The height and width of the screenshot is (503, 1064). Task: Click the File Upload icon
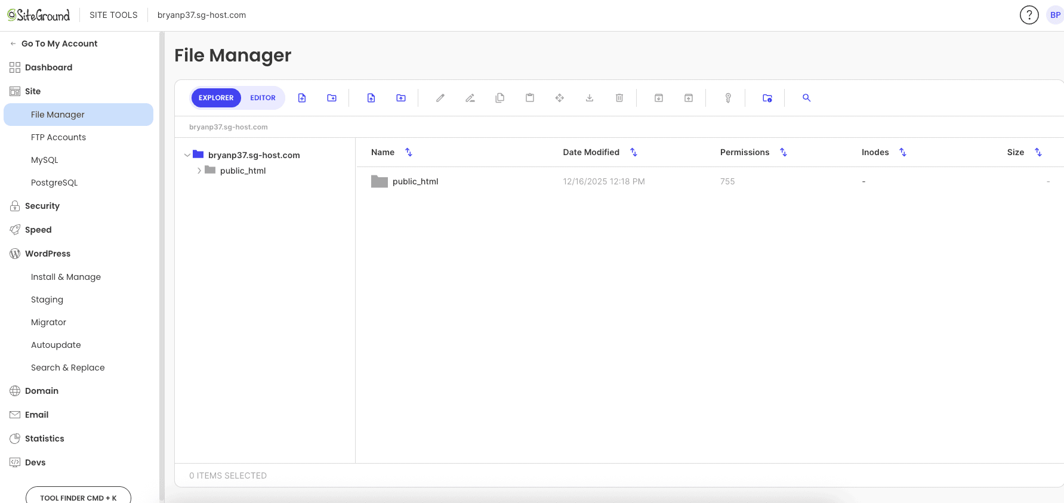click(x=371, y=98)
